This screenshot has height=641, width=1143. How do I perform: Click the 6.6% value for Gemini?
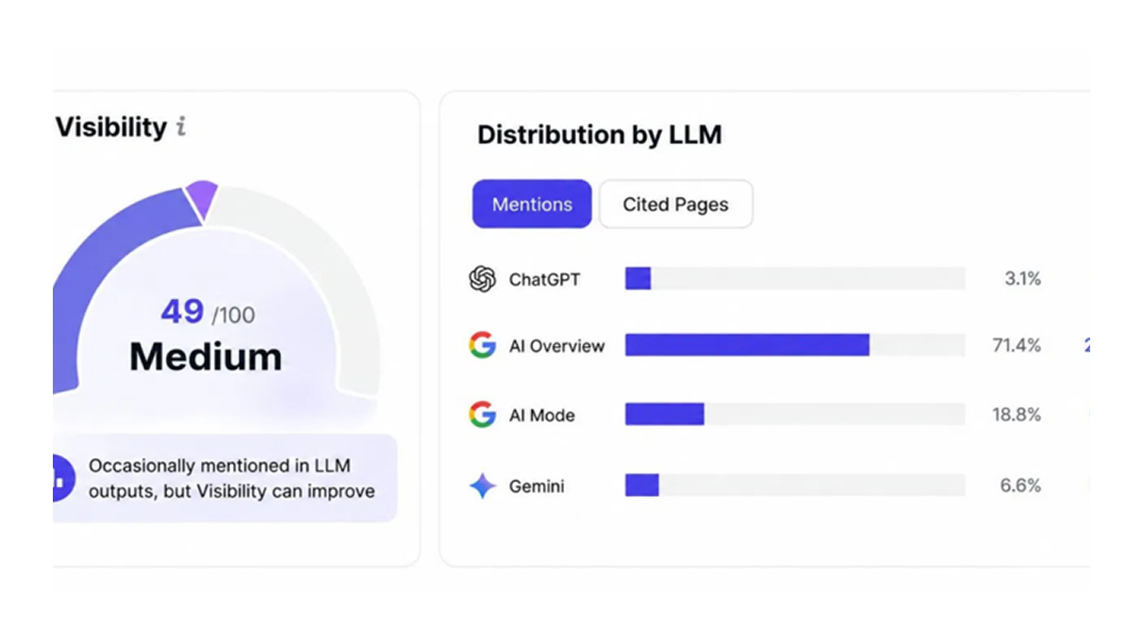point(1020,486)
